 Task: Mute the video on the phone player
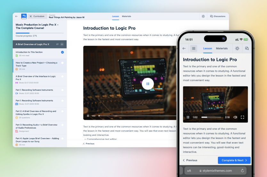[235, 117]
